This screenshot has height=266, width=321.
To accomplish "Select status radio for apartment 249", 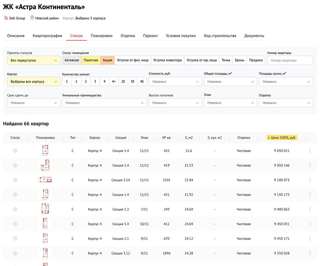I will click(x=15, y=209).
